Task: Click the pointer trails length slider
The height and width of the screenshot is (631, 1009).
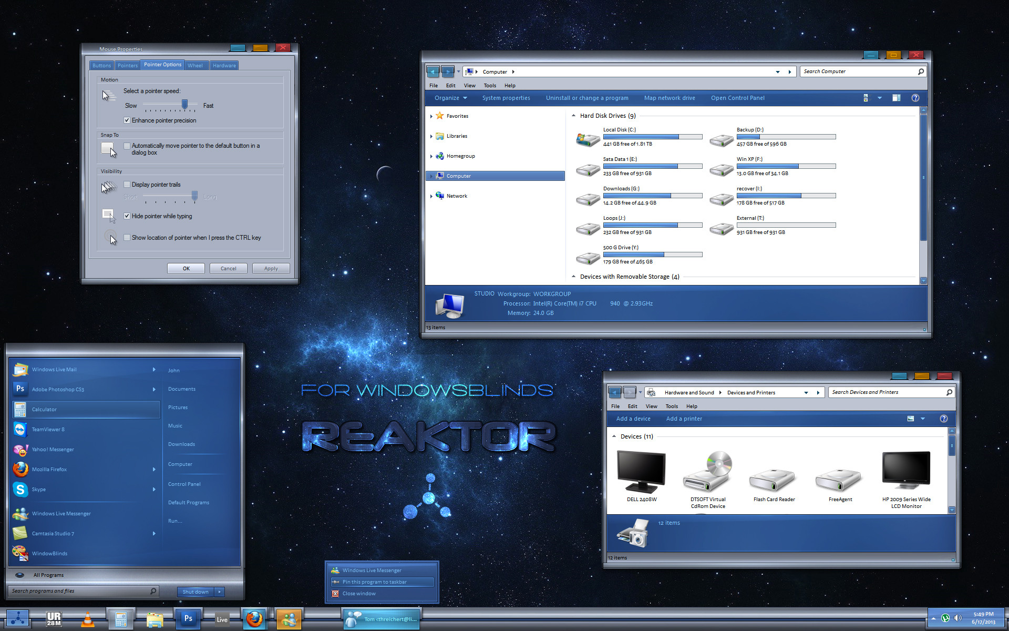Action: tap(195, 196)
